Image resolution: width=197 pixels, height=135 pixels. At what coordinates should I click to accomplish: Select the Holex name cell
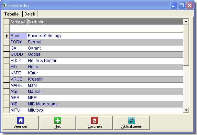click(105, 67)
